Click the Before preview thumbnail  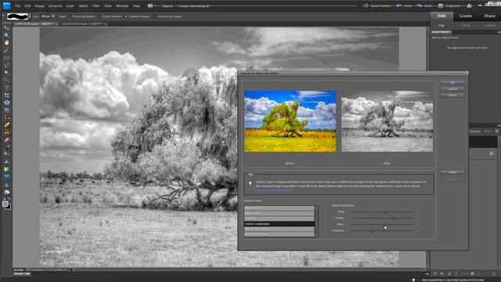[290, 121]
